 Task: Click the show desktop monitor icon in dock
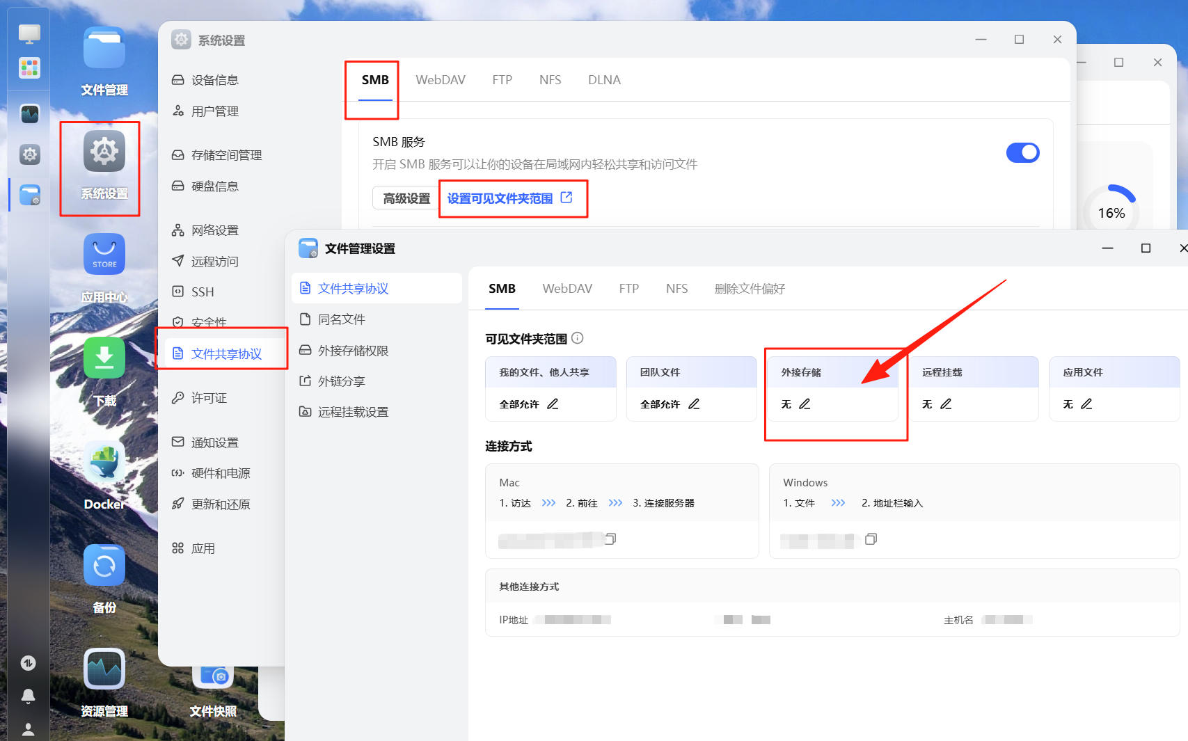29,33
